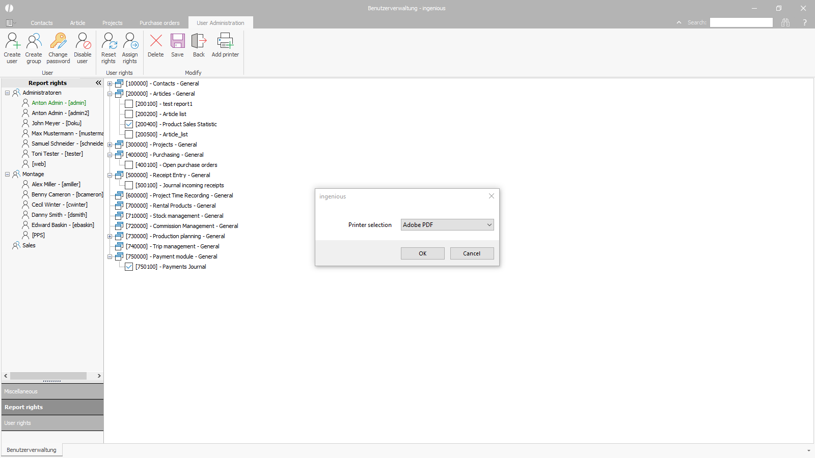Image resolution: width=815 pixels, height=458 pixels.
Task: Open the Change password tool
Action: click(x=58, y=42)
